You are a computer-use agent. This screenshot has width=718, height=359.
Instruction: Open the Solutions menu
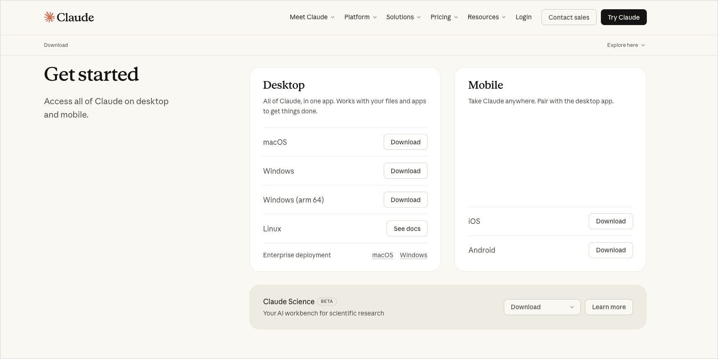403,17
